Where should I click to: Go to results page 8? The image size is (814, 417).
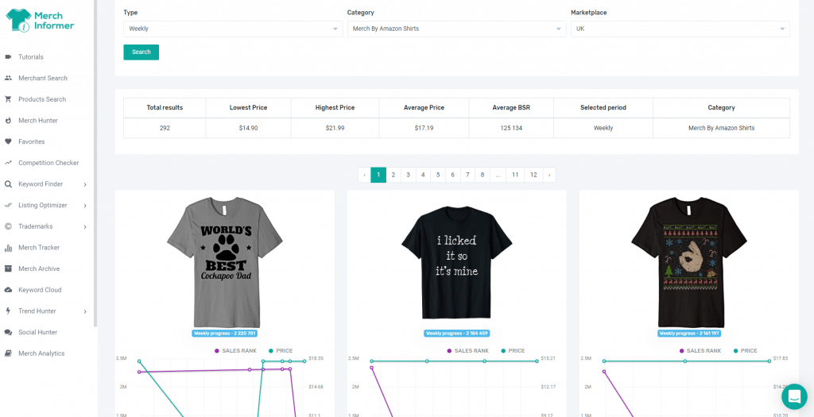click(x=483, y=175)
